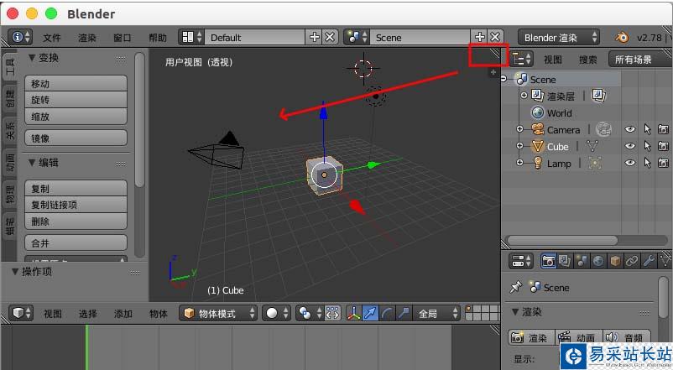
Task: Click the 移动 button
Action: (x=76, y=83)
